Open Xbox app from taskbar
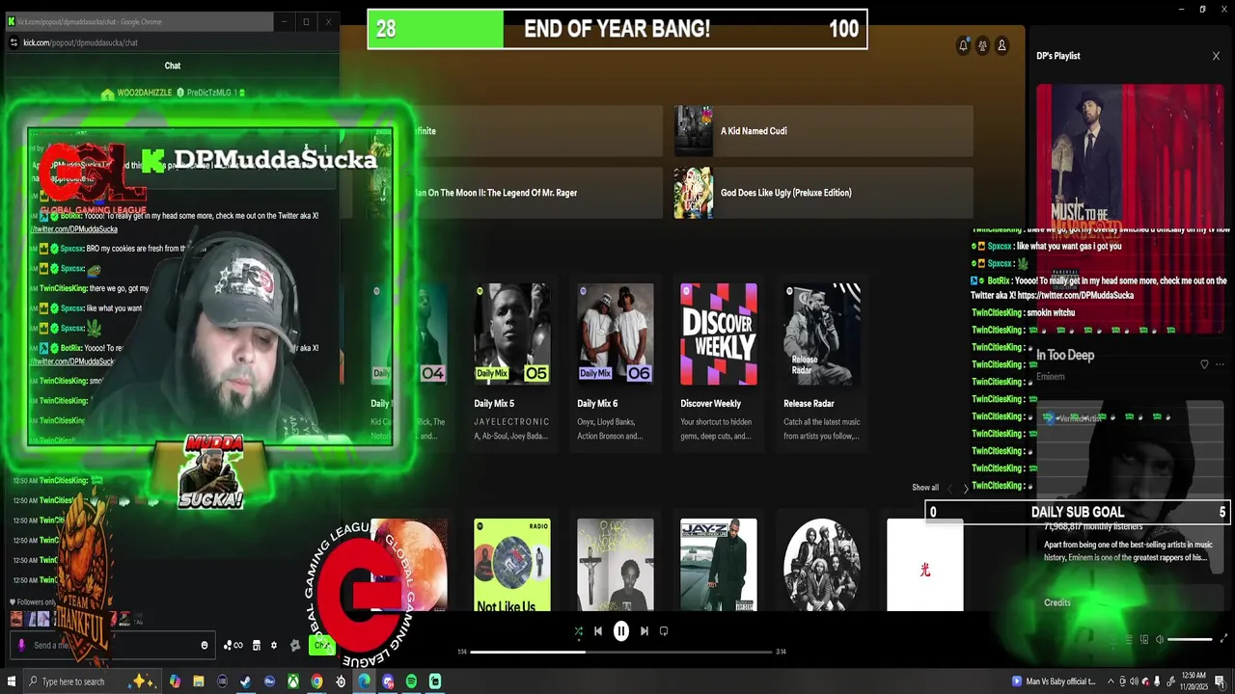The width and height of the screenshot is (1235, 694). tap(293, 681)
